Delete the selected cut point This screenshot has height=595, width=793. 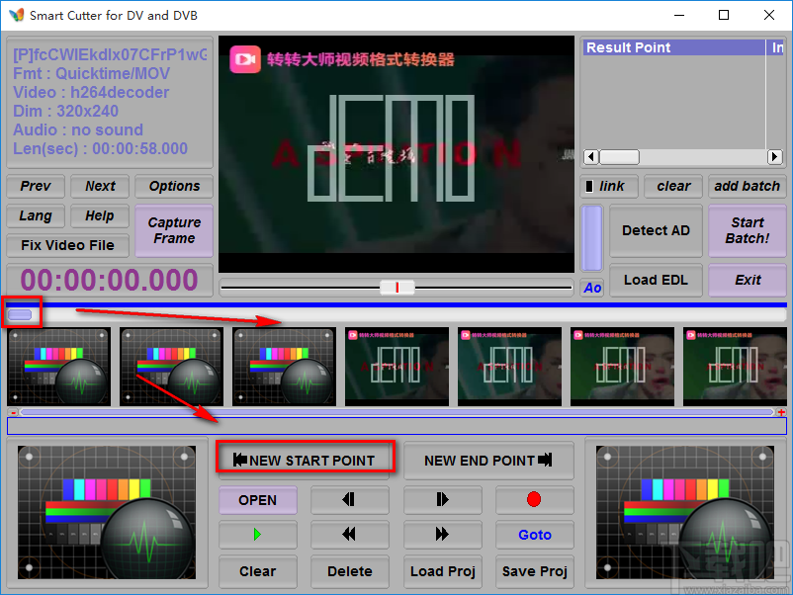(349, 571)
